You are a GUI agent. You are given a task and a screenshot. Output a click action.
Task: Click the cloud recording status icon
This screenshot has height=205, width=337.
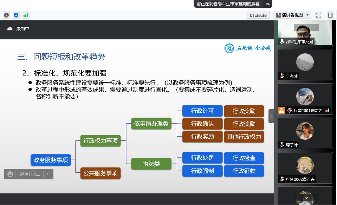click(x=10, y=29)
